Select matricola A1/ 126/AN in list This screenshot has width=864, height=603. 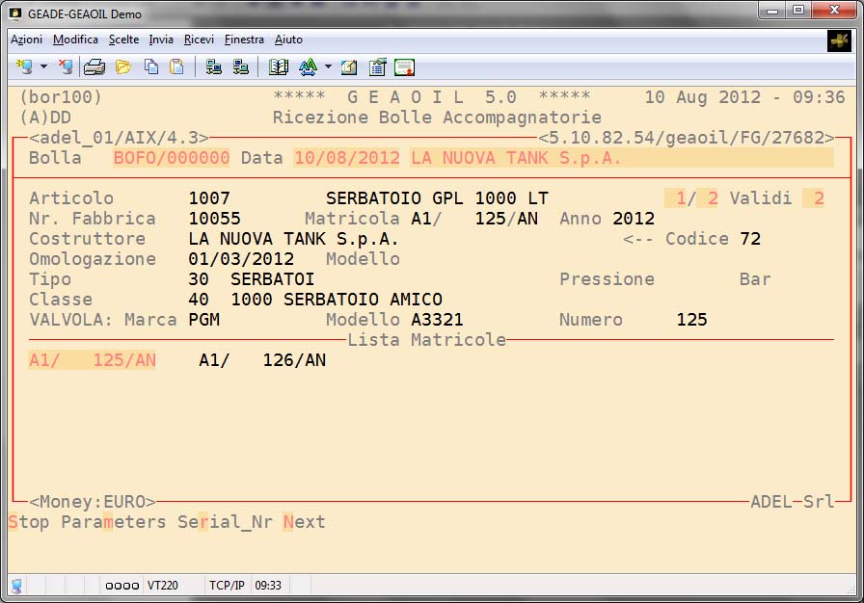click(262, 360)
